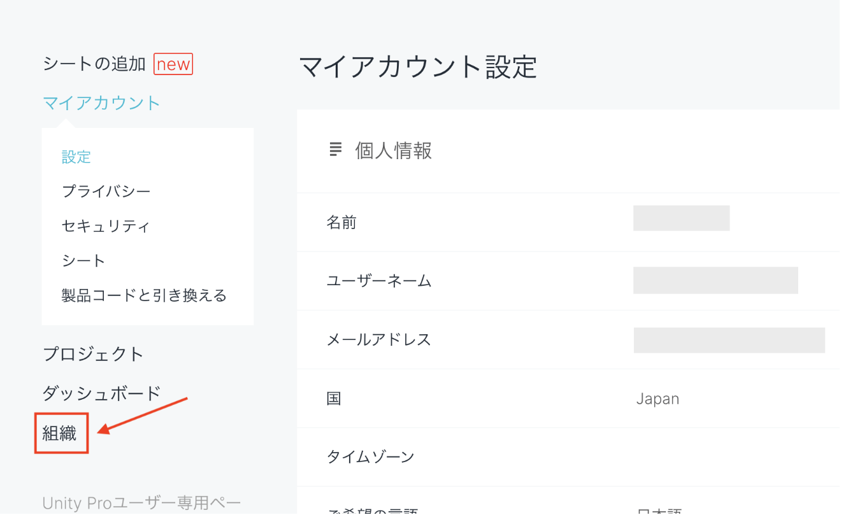
Task: Click the Unity Proユーザー専用ページ link
Action: [141, 503]
